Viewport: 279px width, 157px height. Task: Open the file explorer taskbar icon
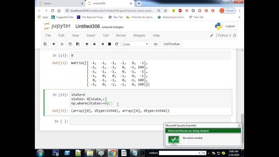click(90, 153)
